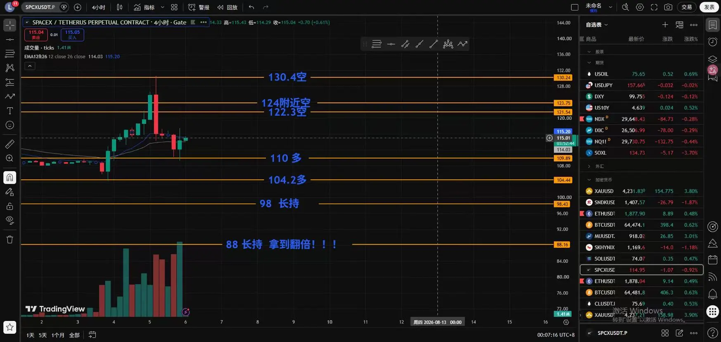Image resolution: width=721 pixels, height=342 pixels.
Task: Select the 1天 date range
Action: (x=30, y=335)
